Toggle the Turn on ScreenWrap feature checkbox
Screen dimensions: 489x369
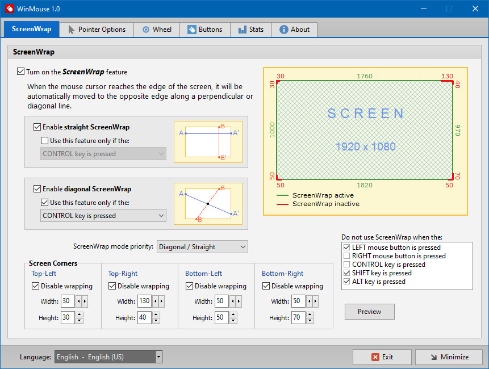[x=20, y=72]
